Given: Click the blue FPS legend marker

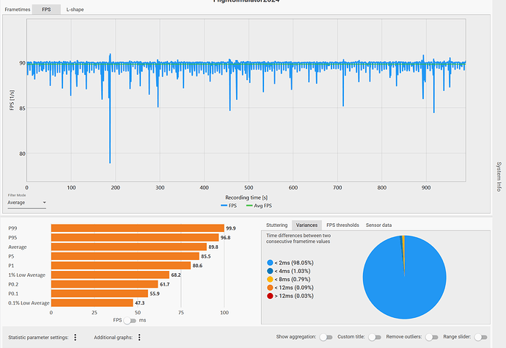Looking at the screenshot, I should tap(224, 206).
